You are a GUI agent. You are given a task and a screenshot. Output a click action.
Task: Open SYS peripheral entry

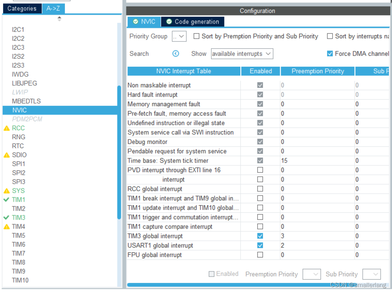pyautogui.click(x=18, y=191)
